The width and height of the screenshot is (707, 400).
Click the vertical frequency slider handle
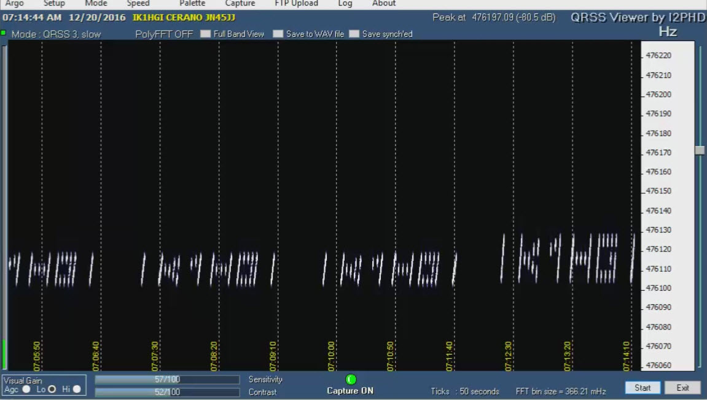pyautogui.click(x=700, y=150)
